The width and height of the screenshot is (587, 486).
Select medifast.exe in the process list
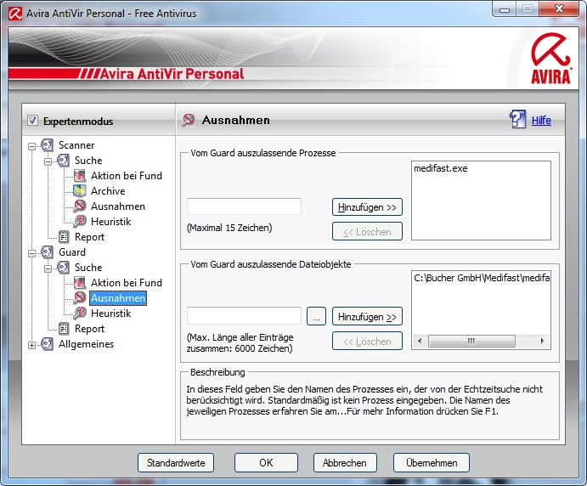(x=441, y=168)
